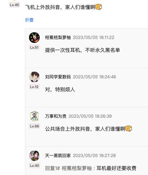Collapse the replies with 折叠 link
This screenshot has width=148, height=175.
(29, 20)
